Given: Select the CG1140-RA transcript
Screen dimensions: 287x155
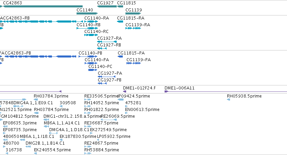Looking at the screenshot, I should [x=91, y=22].
